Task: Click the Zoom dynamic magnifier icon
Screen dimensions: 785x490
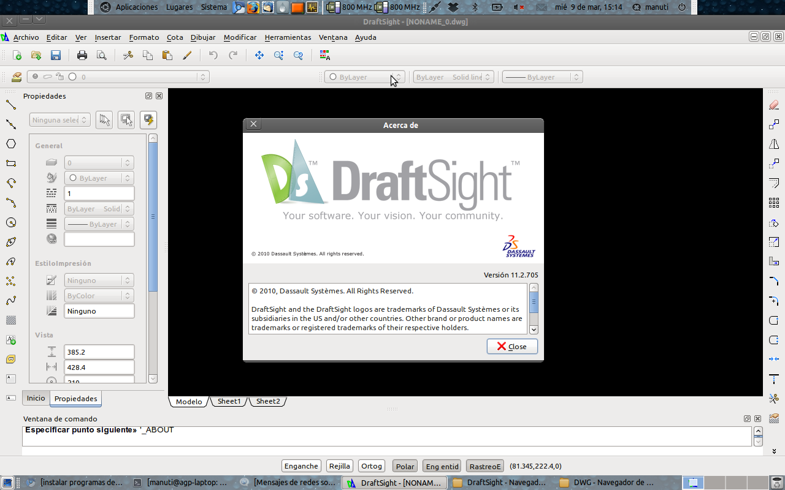Action: coord(279,55)
